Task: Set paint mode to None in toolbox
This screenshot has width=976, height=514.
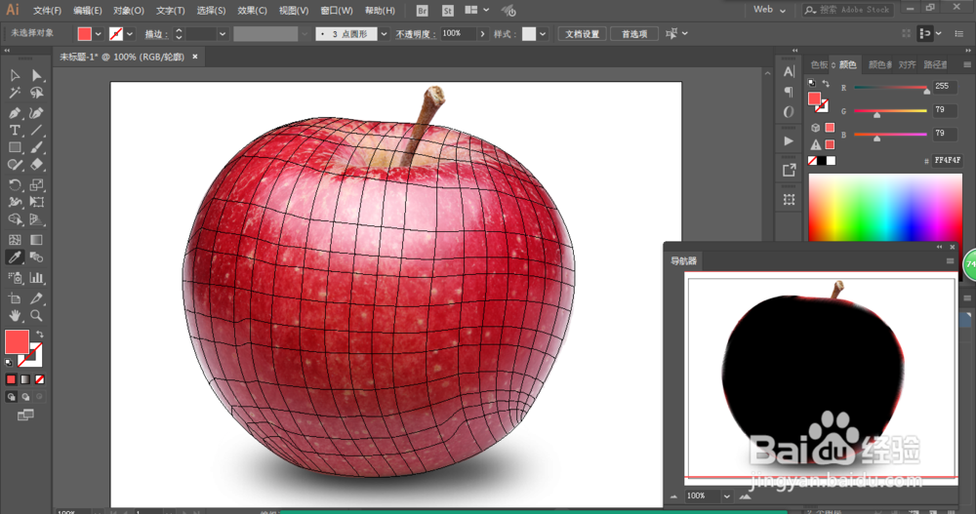Action: click(40, 379)
